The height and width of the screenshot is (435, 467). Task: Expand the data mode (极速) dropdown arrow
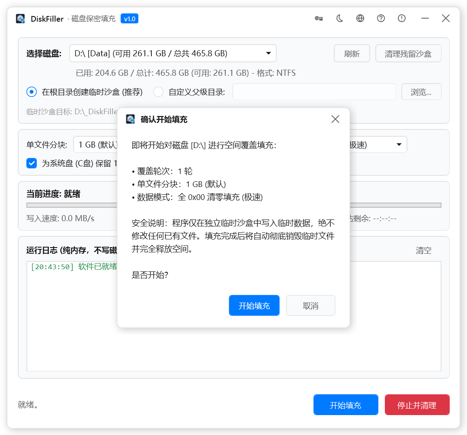(x=399, y=145)
